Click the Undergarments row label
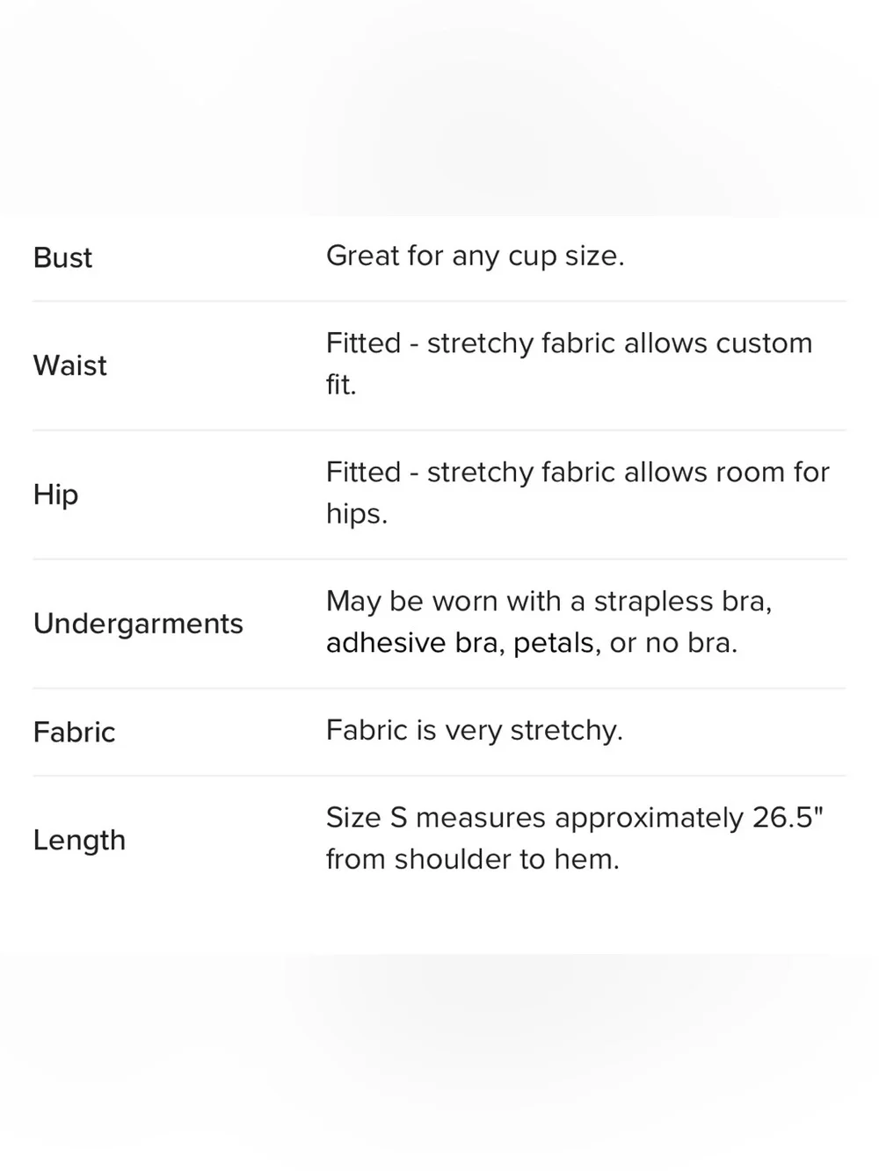 point(138,624)
